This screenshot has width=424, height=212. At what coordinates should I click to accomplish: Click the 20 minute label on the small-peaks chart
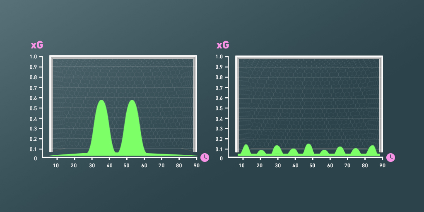260,166
